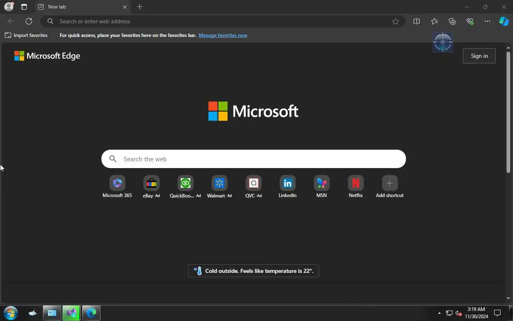Click the vertical page scrollbar
The height and width of the screenshot is (321, 513).
coord(508,112)
